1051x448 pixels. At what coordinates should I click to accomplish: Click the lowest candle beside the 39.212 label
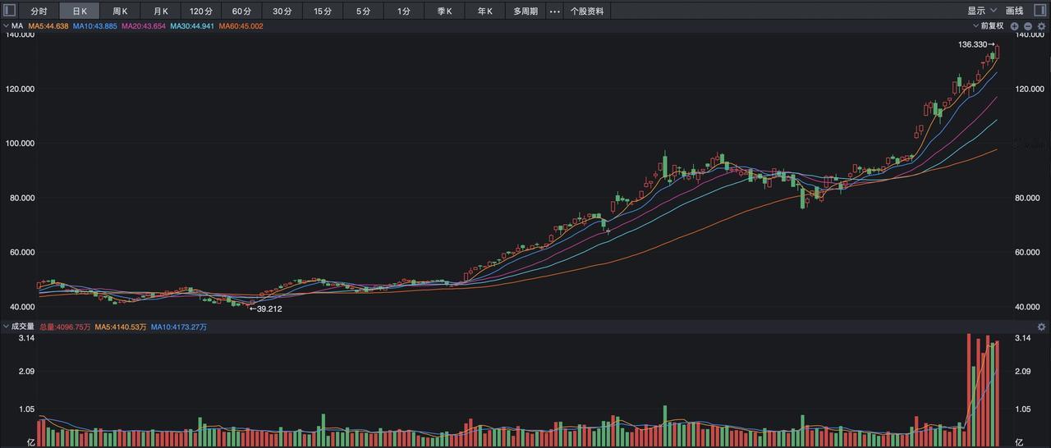pos(248,305)
